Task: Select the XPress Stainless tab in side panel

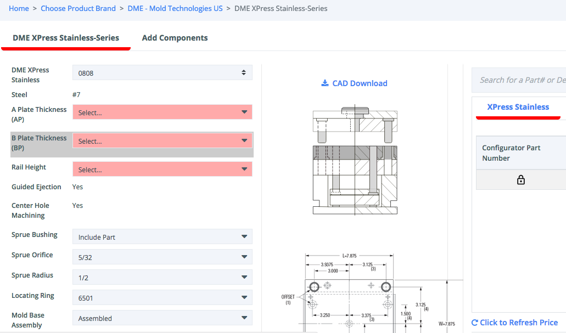Action: tap(518, 107)
